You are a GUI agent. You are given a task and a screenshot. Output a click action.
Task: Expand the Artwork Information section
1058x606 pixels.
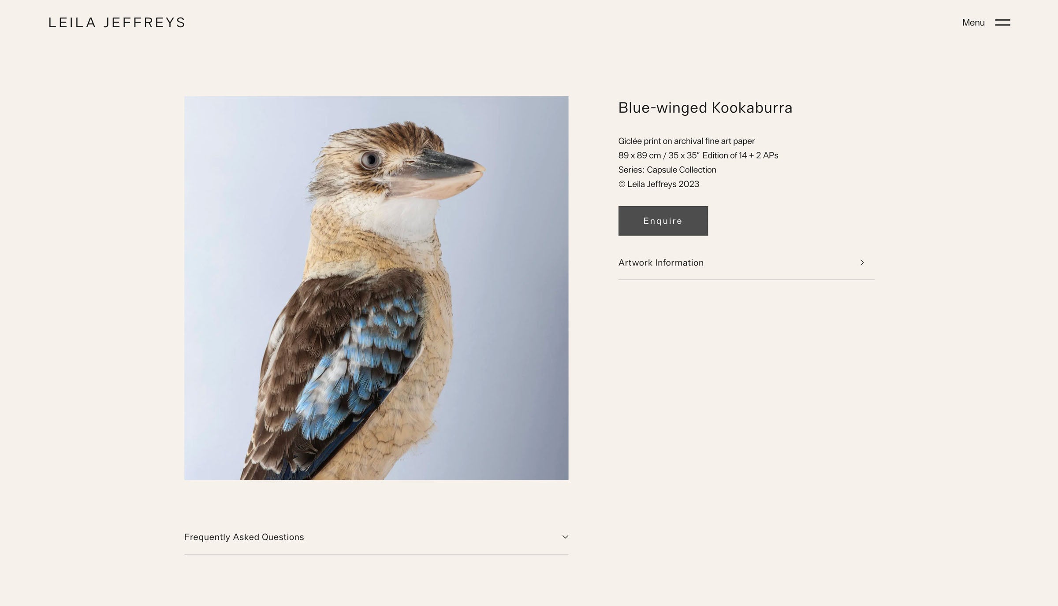746,263
